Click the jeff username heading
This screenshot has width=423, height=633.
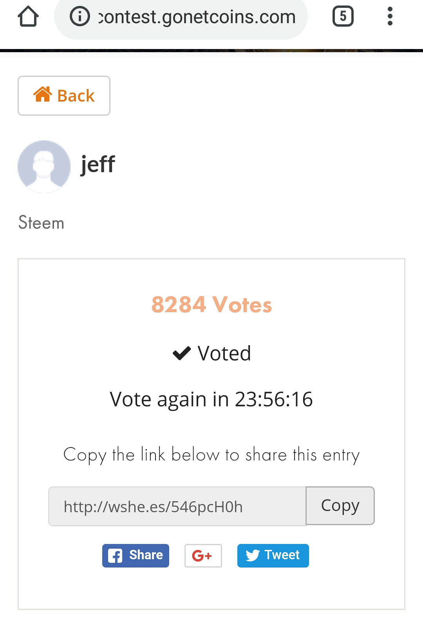pos(98,164)
